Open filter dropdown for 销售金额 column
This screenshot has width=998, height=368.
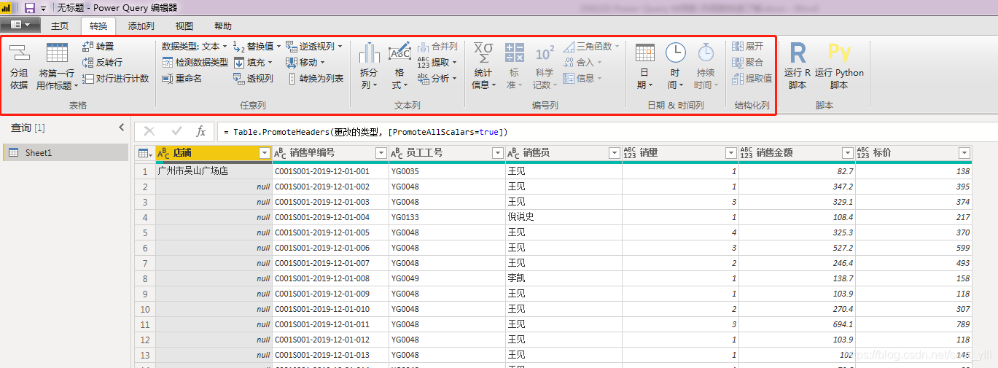[848, 153]
